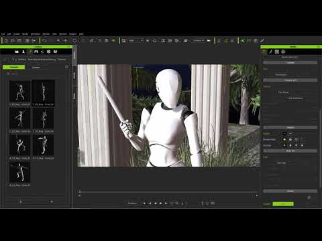
Task: Switch to the green Template tab
Action: click(14, 67)
